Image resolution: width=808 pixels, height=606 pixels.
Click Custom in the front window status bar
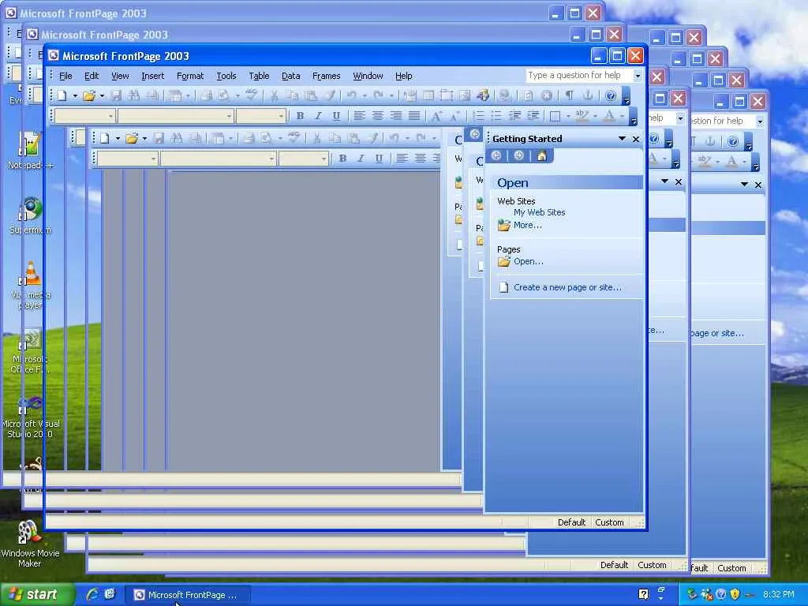coord(610,522)
